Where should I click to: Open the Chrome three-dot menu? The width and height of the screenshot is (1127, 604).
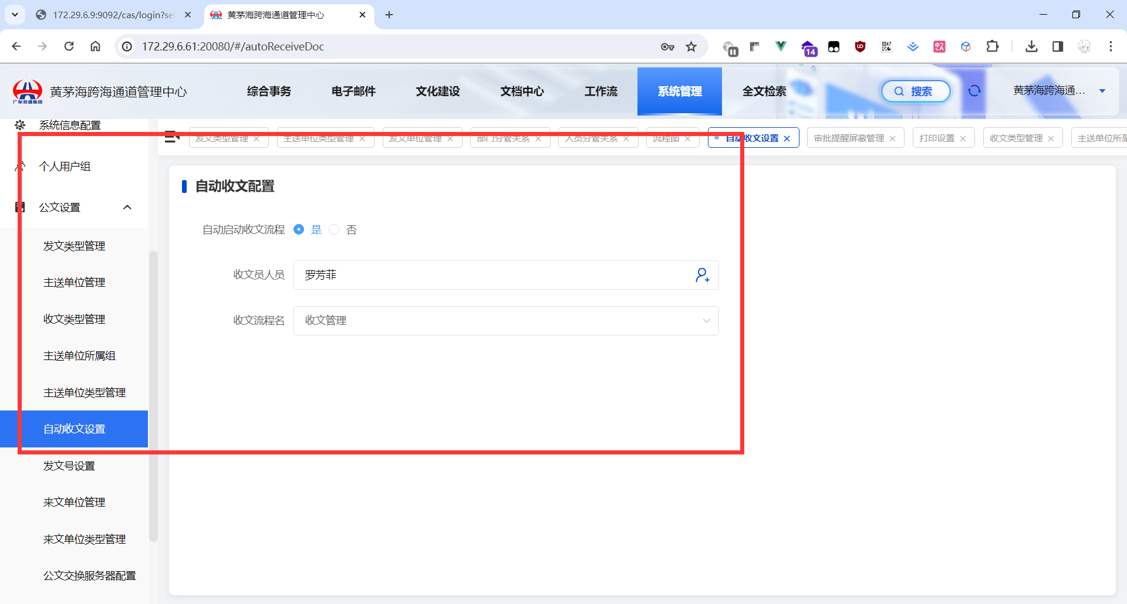(x=1111, y=46)
